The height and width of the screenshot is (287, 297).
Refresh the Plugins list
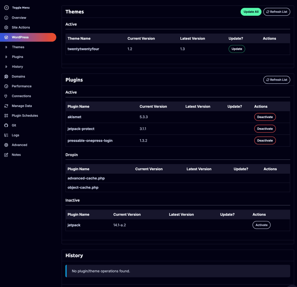pos(277,80)
